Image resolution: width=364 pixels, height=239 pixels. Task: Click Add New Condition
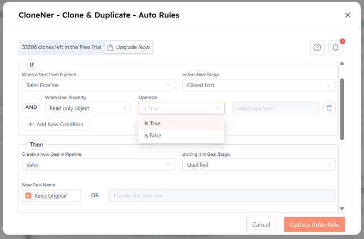pos(56,124)
